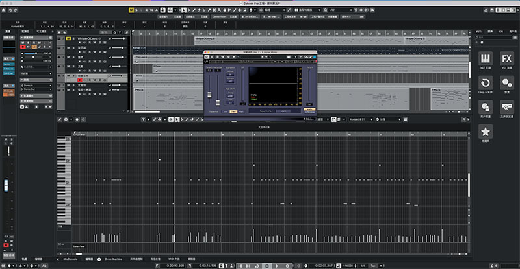Open the Stereo Out output routing dropdown
This screenshot has width=520, height=269.
pos(36,89)
